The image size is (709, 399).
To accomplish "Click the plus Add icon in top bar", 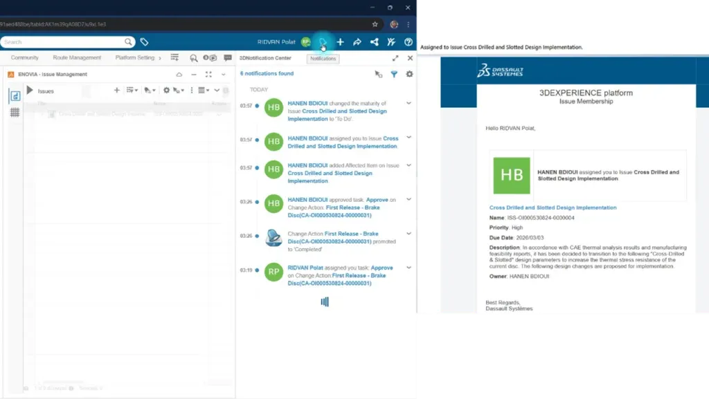I will (340, 42).
